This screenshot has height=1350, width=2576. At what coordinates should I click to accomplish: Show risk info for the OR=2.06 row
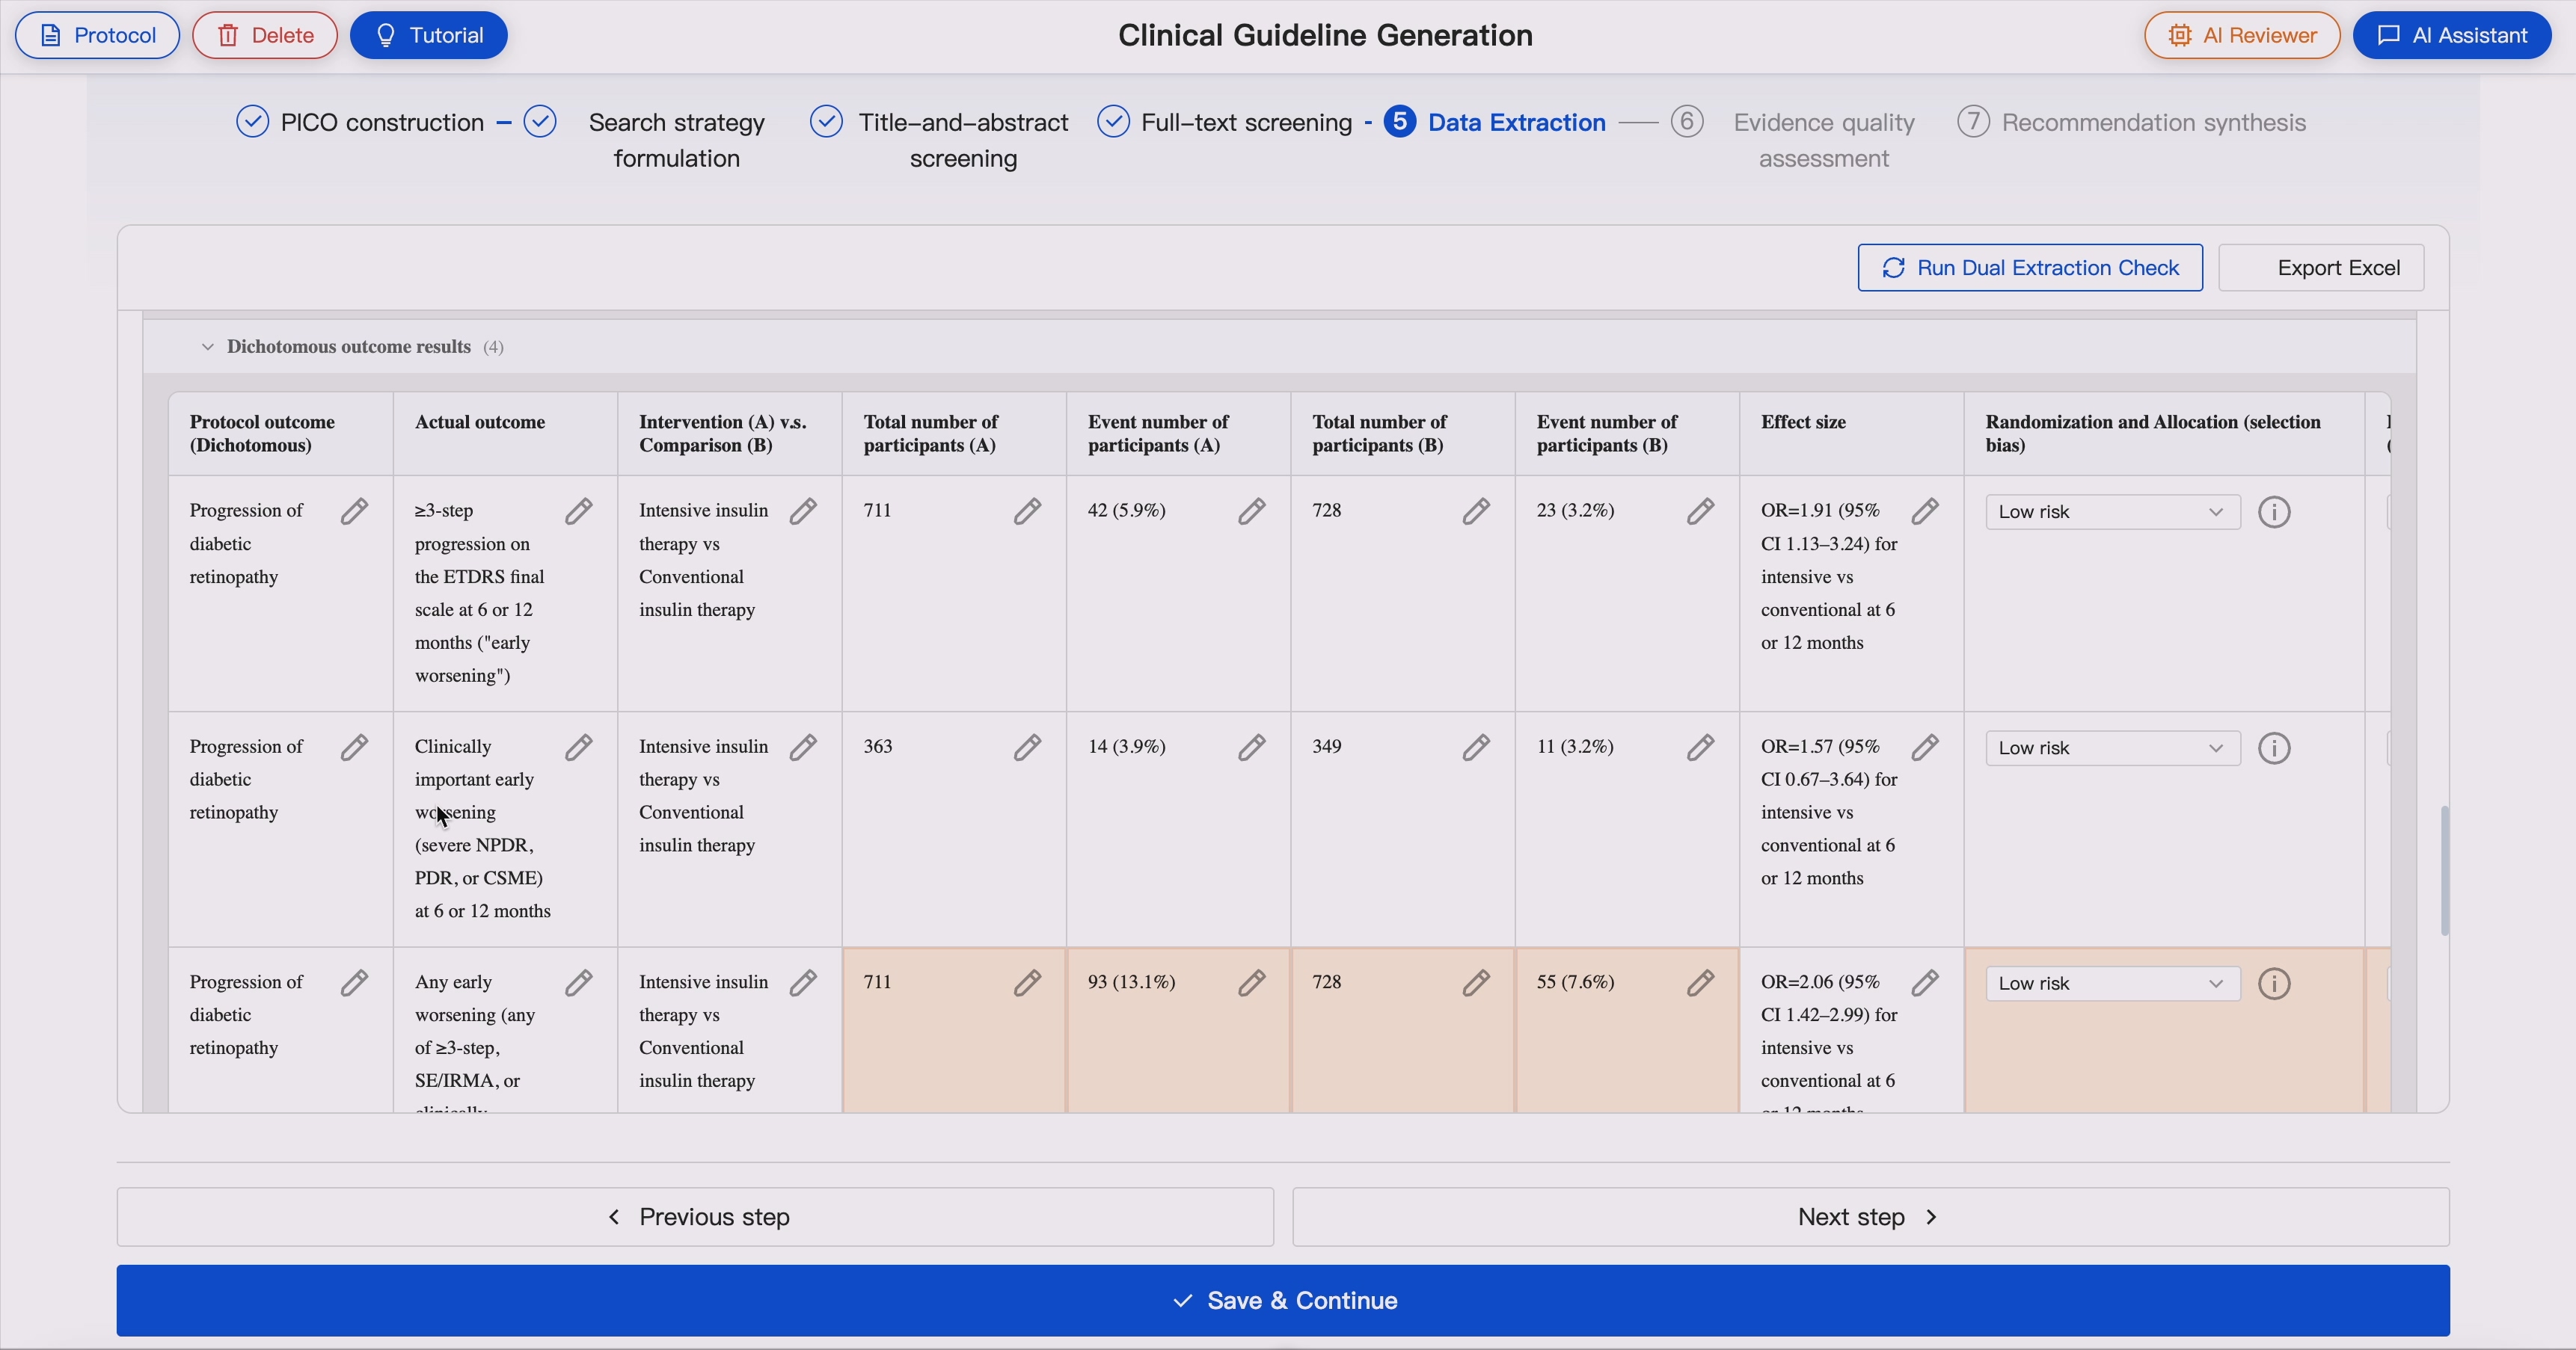2274,983
